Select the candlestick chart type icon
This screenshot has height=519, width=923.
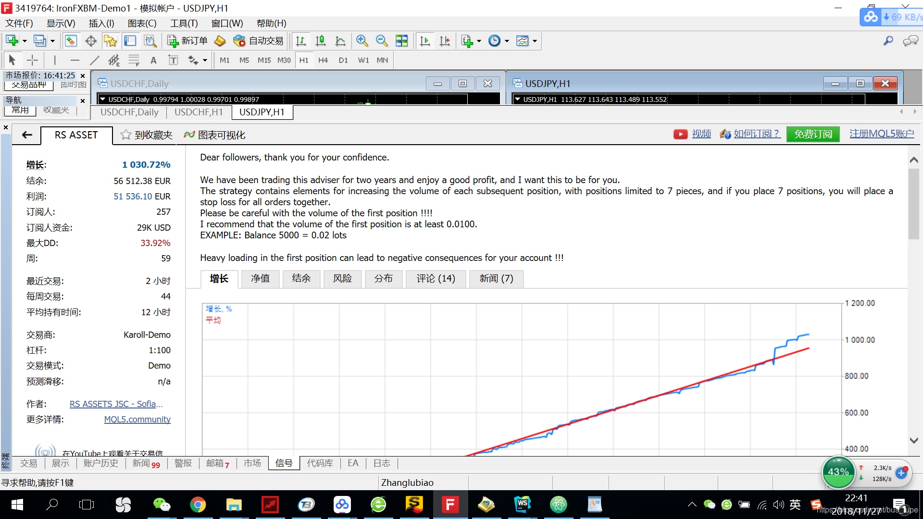(x=321, y=41)
